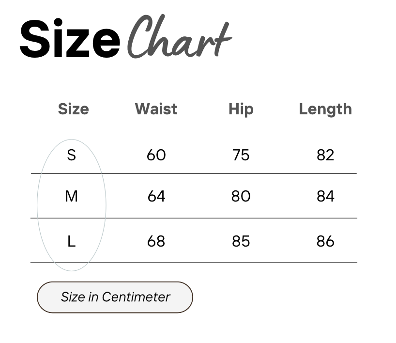
Task: Click waist value 68 for size L
Action: coord(156,241)
